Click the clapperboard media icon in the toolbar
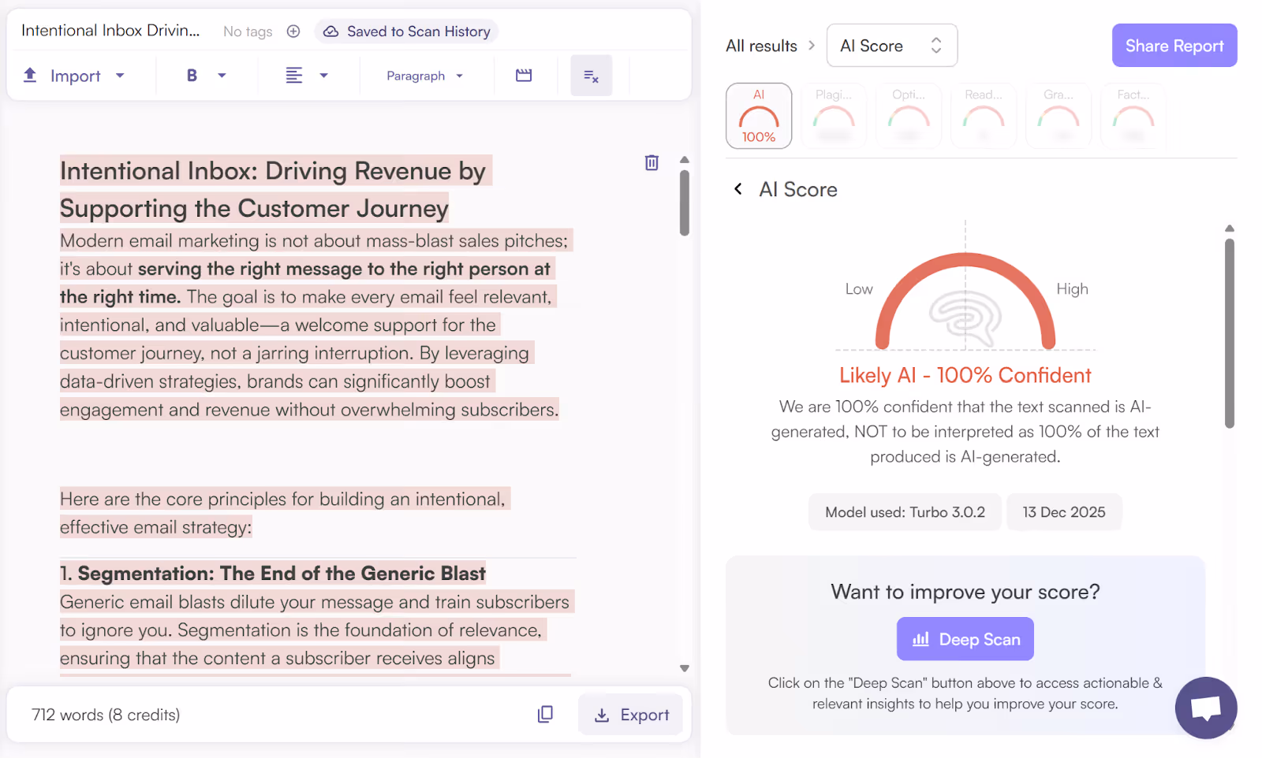Viewport: 1262px width, 758px height. [525, 75]
